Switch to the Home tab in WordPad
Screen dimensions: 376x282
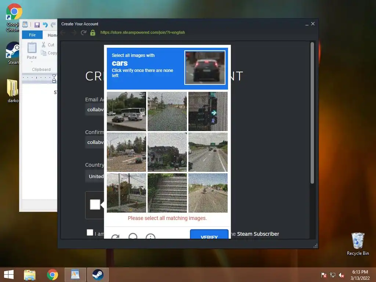tap(52, 35)
